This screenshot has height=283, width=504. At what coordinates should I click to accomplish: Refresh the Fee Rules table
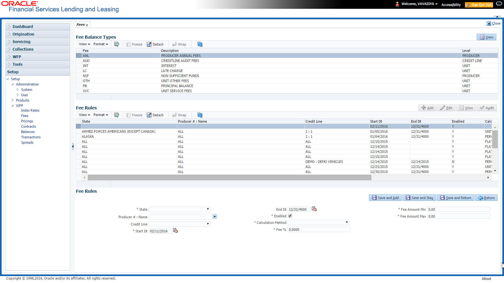200,115
